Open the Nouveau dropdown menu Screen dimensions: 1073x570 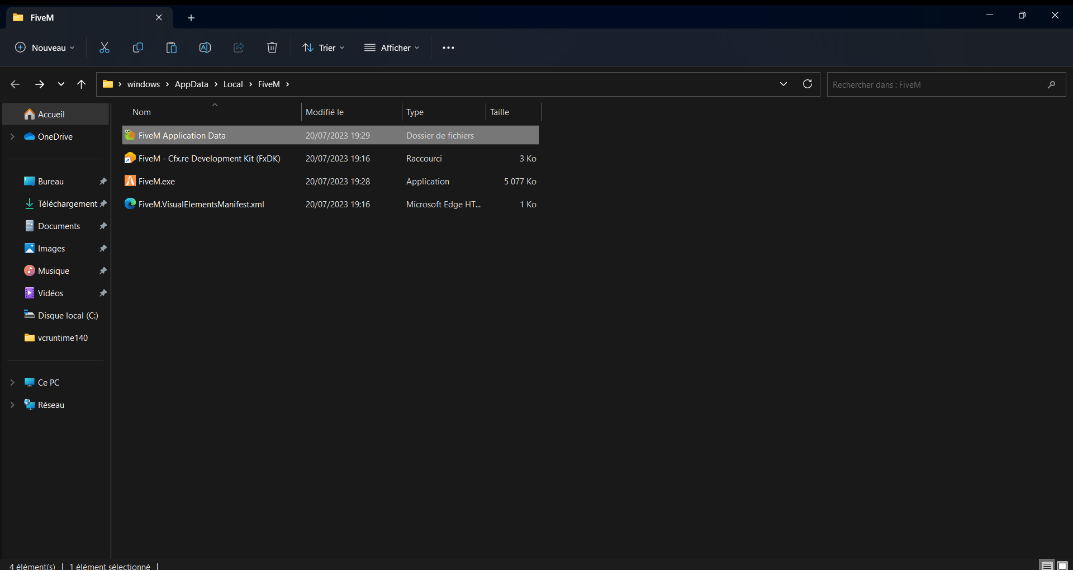pyautogui.click(x=45, y=48)
